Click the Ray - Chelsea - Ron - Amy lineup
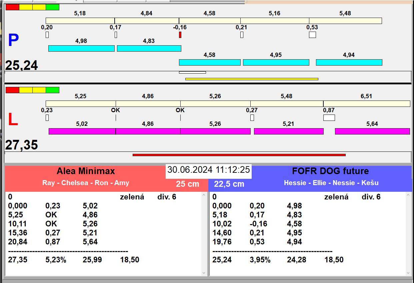 pyautogui.click(x=86, y=183)
